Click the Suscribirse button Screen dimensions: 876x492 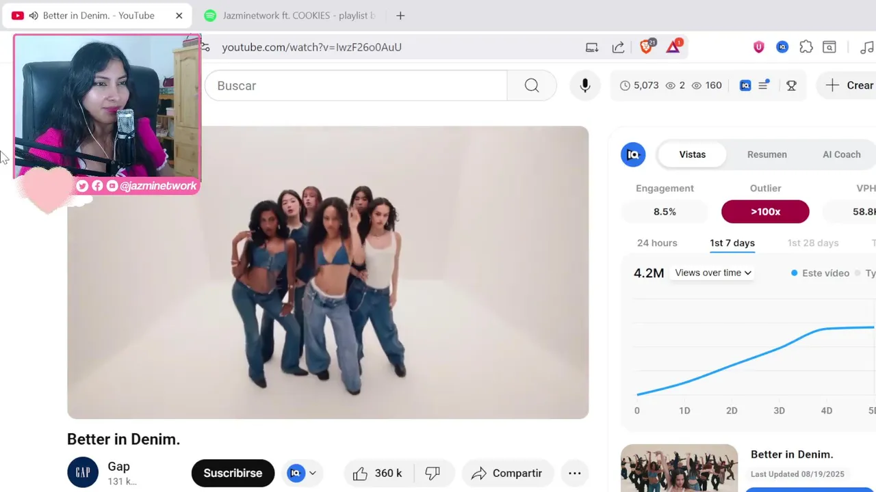(233, 473)
